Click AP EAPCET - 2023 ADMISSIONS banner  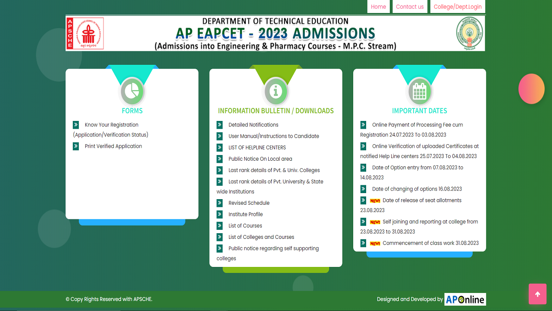click(x=275, y=34)
